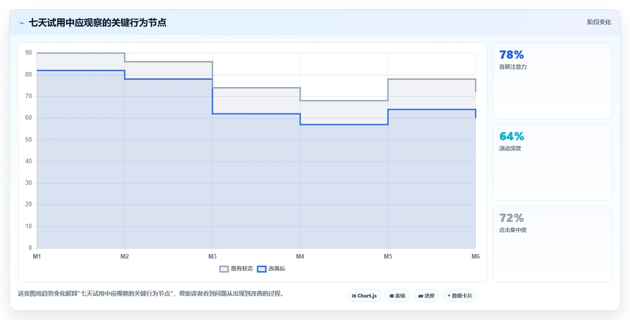Click the M4 axis label
Image resolution: width=630 pixels, height=320 pixels.
pyautogui.click(x=300, y=256)
